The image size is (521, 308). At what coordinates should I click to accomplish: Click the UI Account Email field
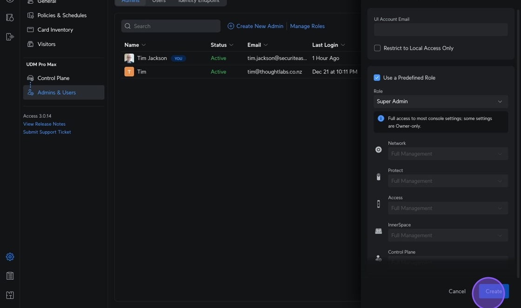pyautogui.click(x=440, y=30)
